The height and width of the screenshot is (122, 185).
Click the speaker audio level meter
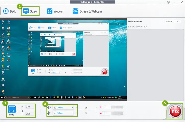click(x=113, y=107)
